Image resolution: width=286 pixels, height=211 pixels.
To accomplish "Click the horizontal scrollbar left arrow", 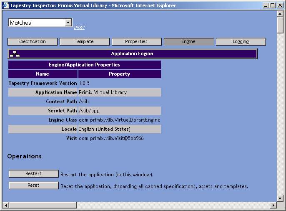I will coord(5,205).
